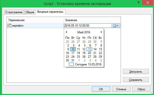
Task: Switch to the Общие tab
Action: coord(30,12)
